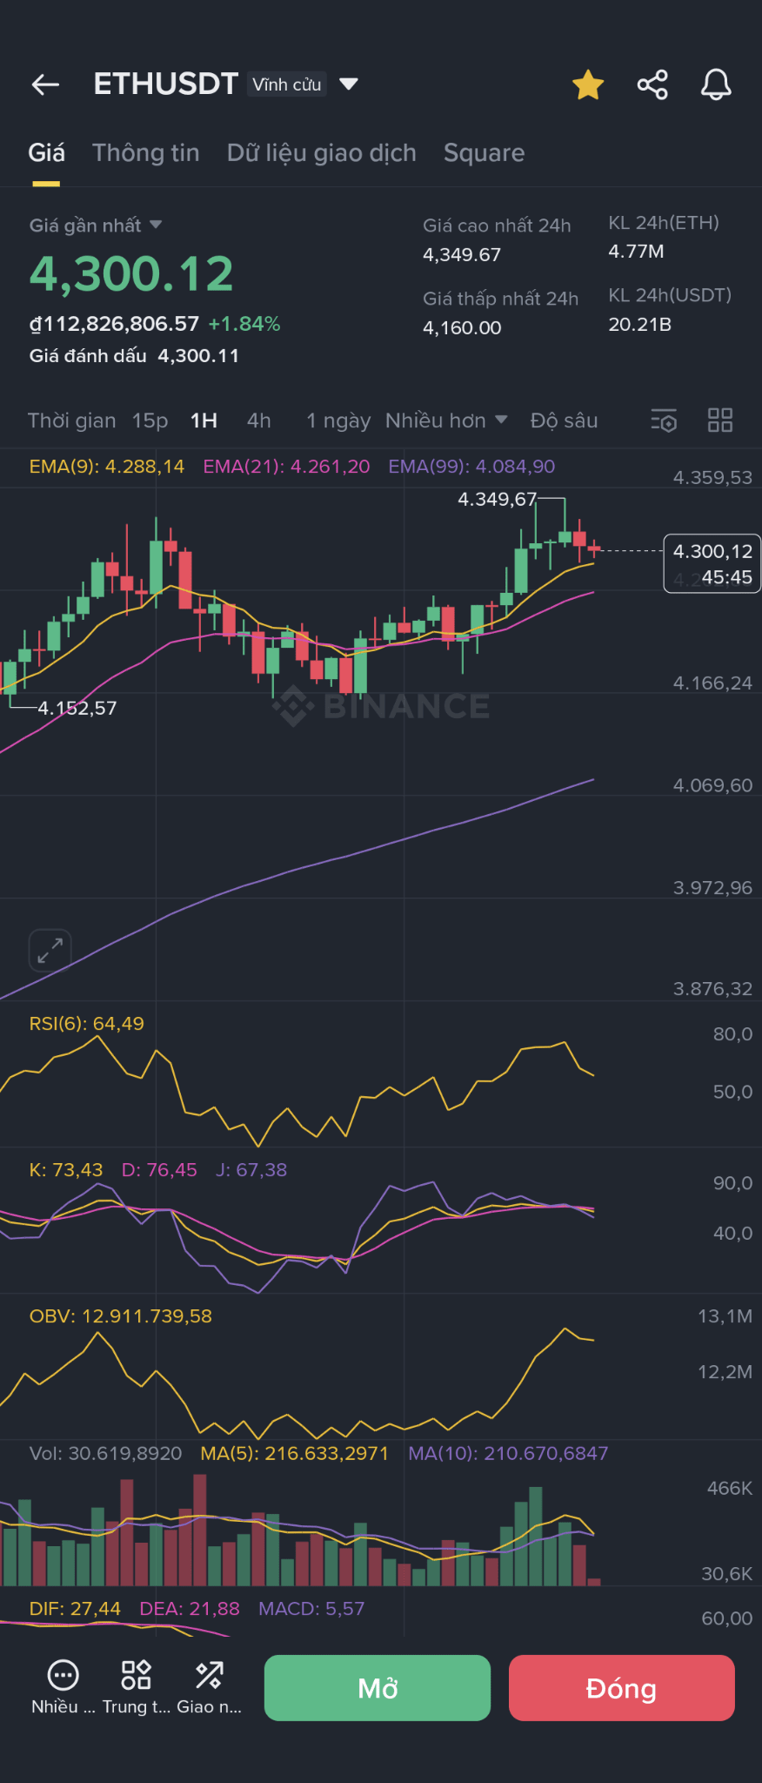Viewport: 762px width, 1783px height.
Task: Tap the back arrow icon
Action: pyautogui.click(x=45, y=84)
